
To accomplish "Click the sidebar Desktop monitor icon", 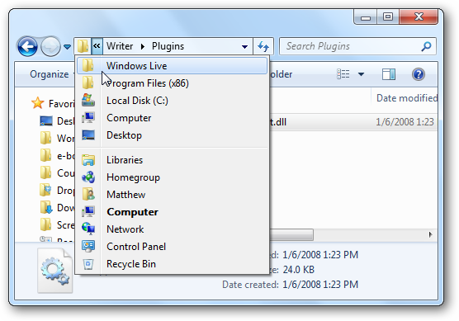I will 46,120.
